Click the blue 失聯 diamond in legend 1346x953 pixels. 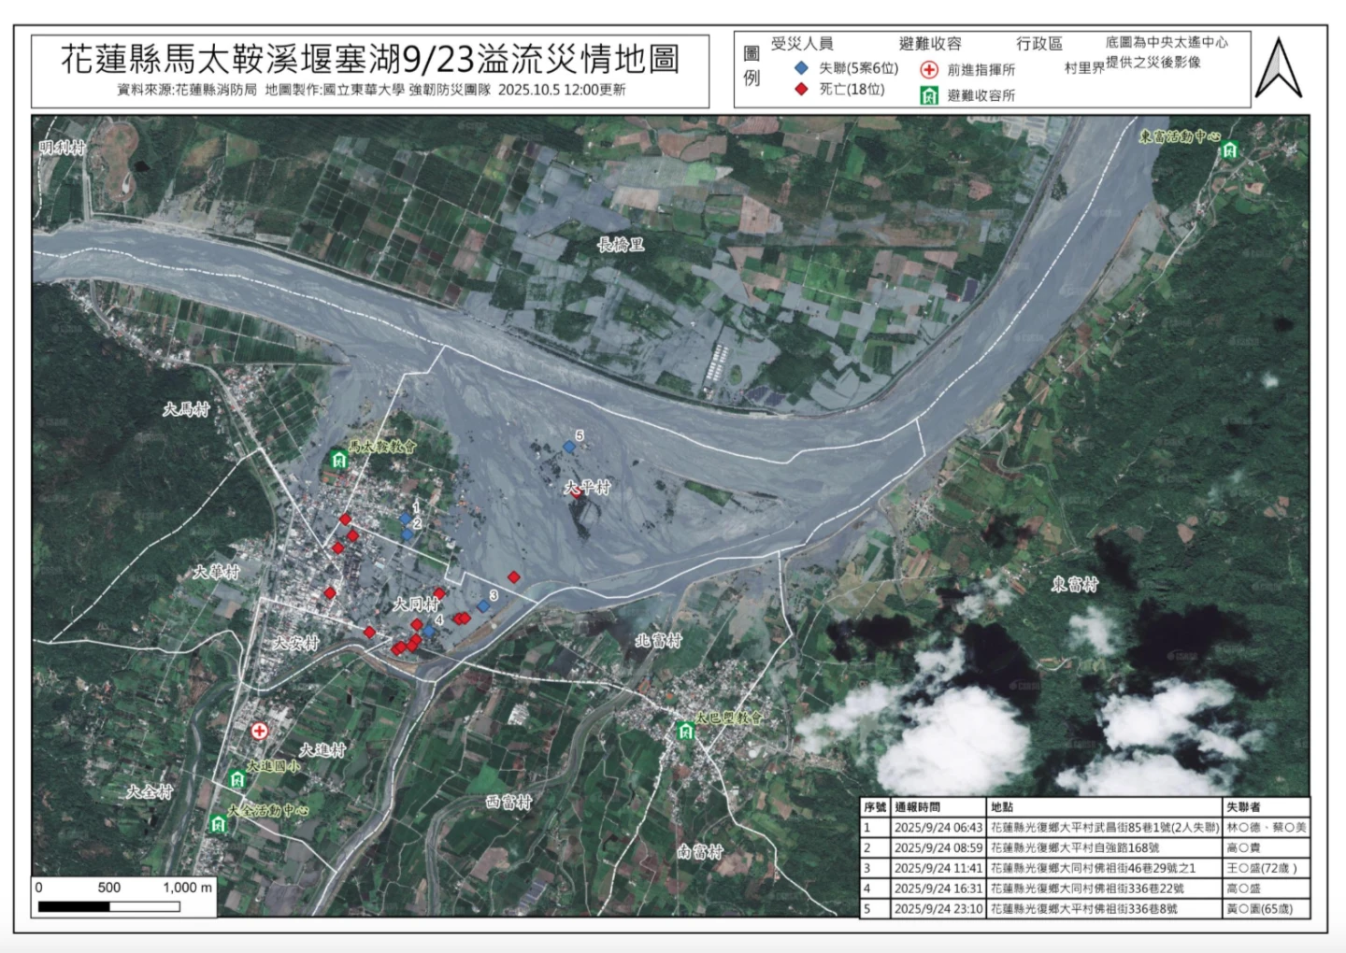click(801, 68)
